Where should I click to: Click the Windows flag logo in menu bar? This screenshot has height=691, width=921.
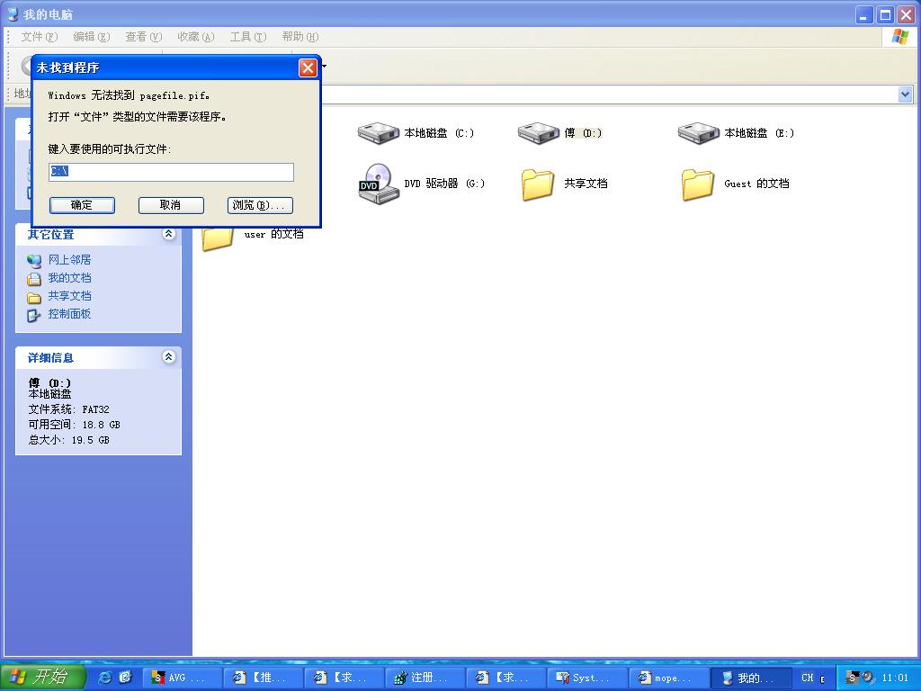coord(899,36)
